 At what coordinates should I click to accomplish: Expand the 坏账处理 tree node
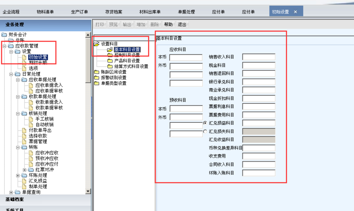coord(18,176)
